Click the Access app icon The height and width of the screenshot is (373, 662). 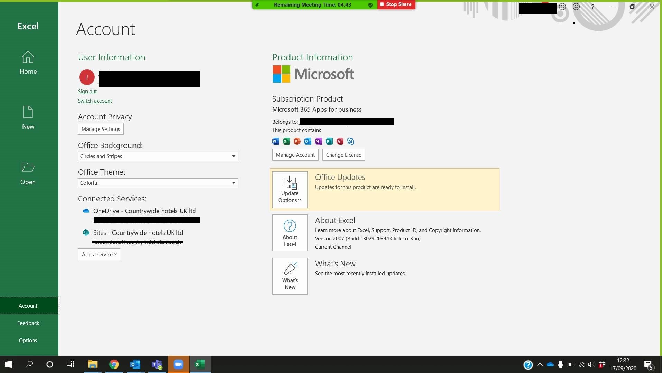point(340,141)
